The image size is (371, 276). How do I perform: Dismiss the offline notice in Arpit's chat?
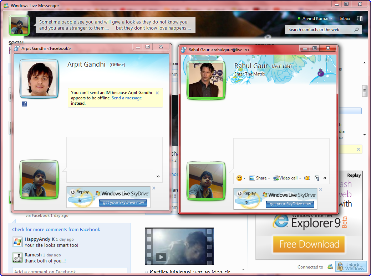[157, 93]
